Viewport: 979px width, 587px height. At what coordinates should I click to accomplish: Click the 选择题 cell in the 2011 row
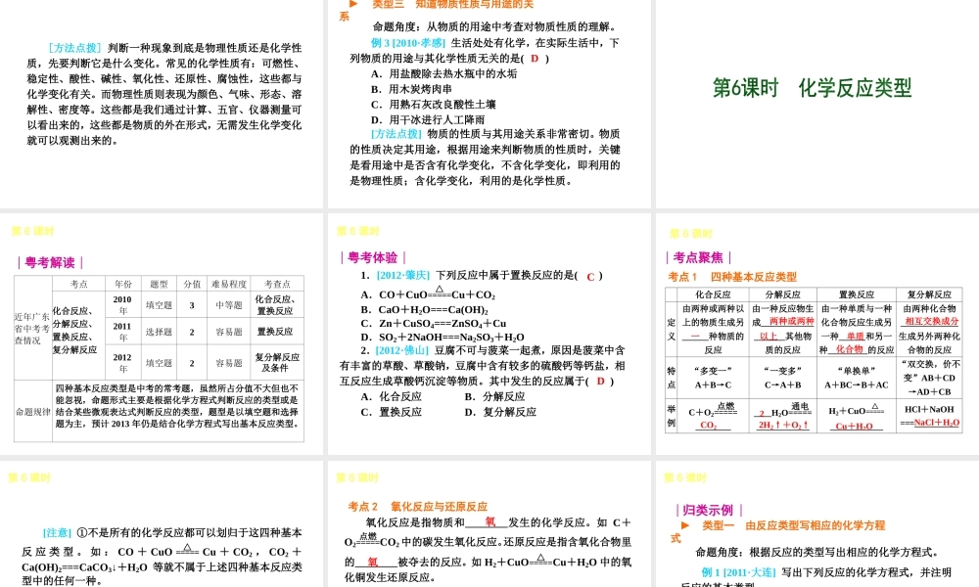[x=159, y=332]
